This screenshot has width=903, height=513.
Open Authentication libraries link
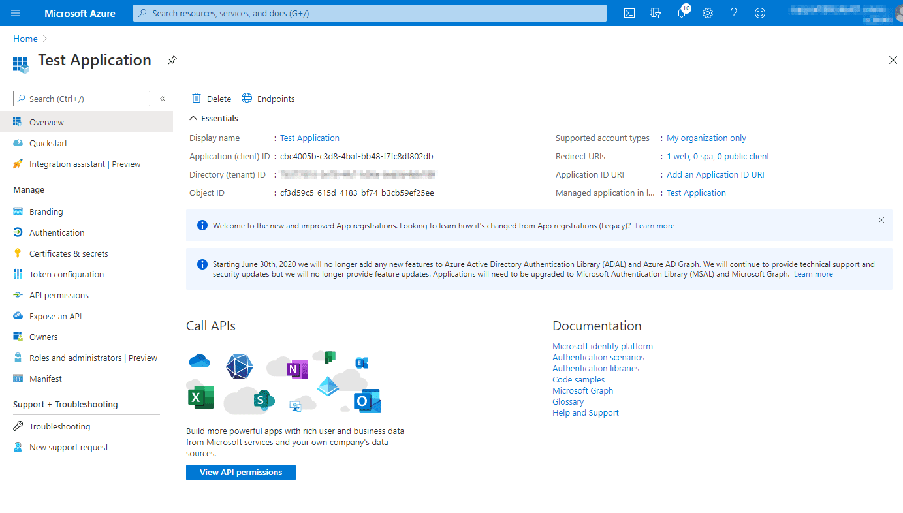click(x=595, y=369)
